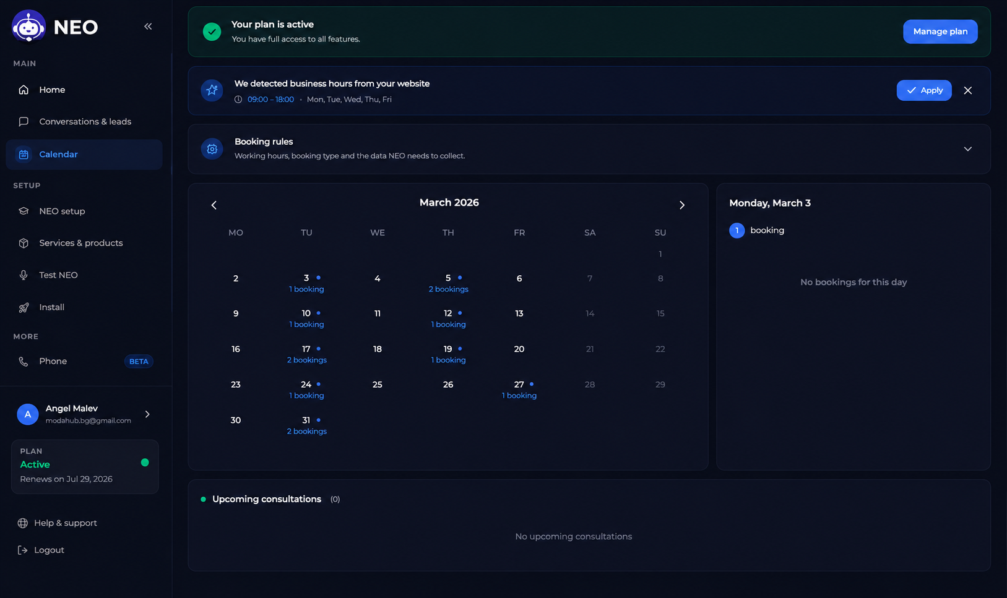Screen dimensions: 1007x598
Task: Click the Upcoming consultations heading
Action: [267, 499]
